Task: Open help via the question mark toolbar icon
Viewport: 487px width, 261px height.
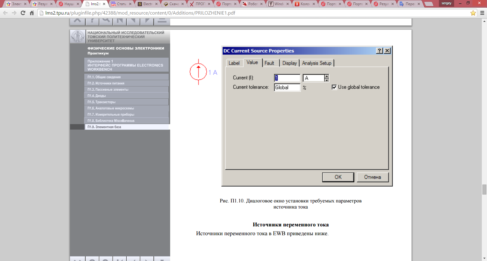Action: pos(92,21)
